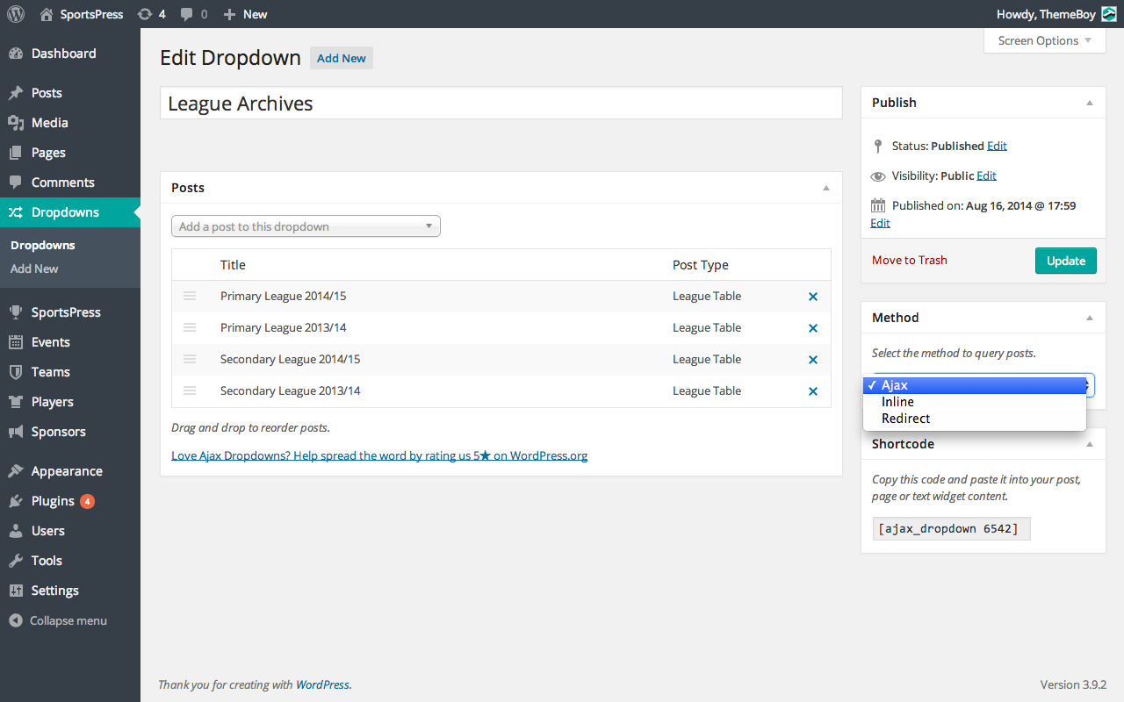Click the Posts pushpin icon
The width and height of the screenshot is (1124, 702).
pos(16,93)
